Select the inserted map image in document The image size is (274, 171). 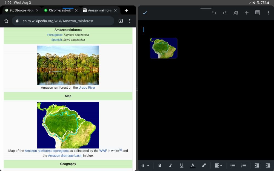coord(164,48)
